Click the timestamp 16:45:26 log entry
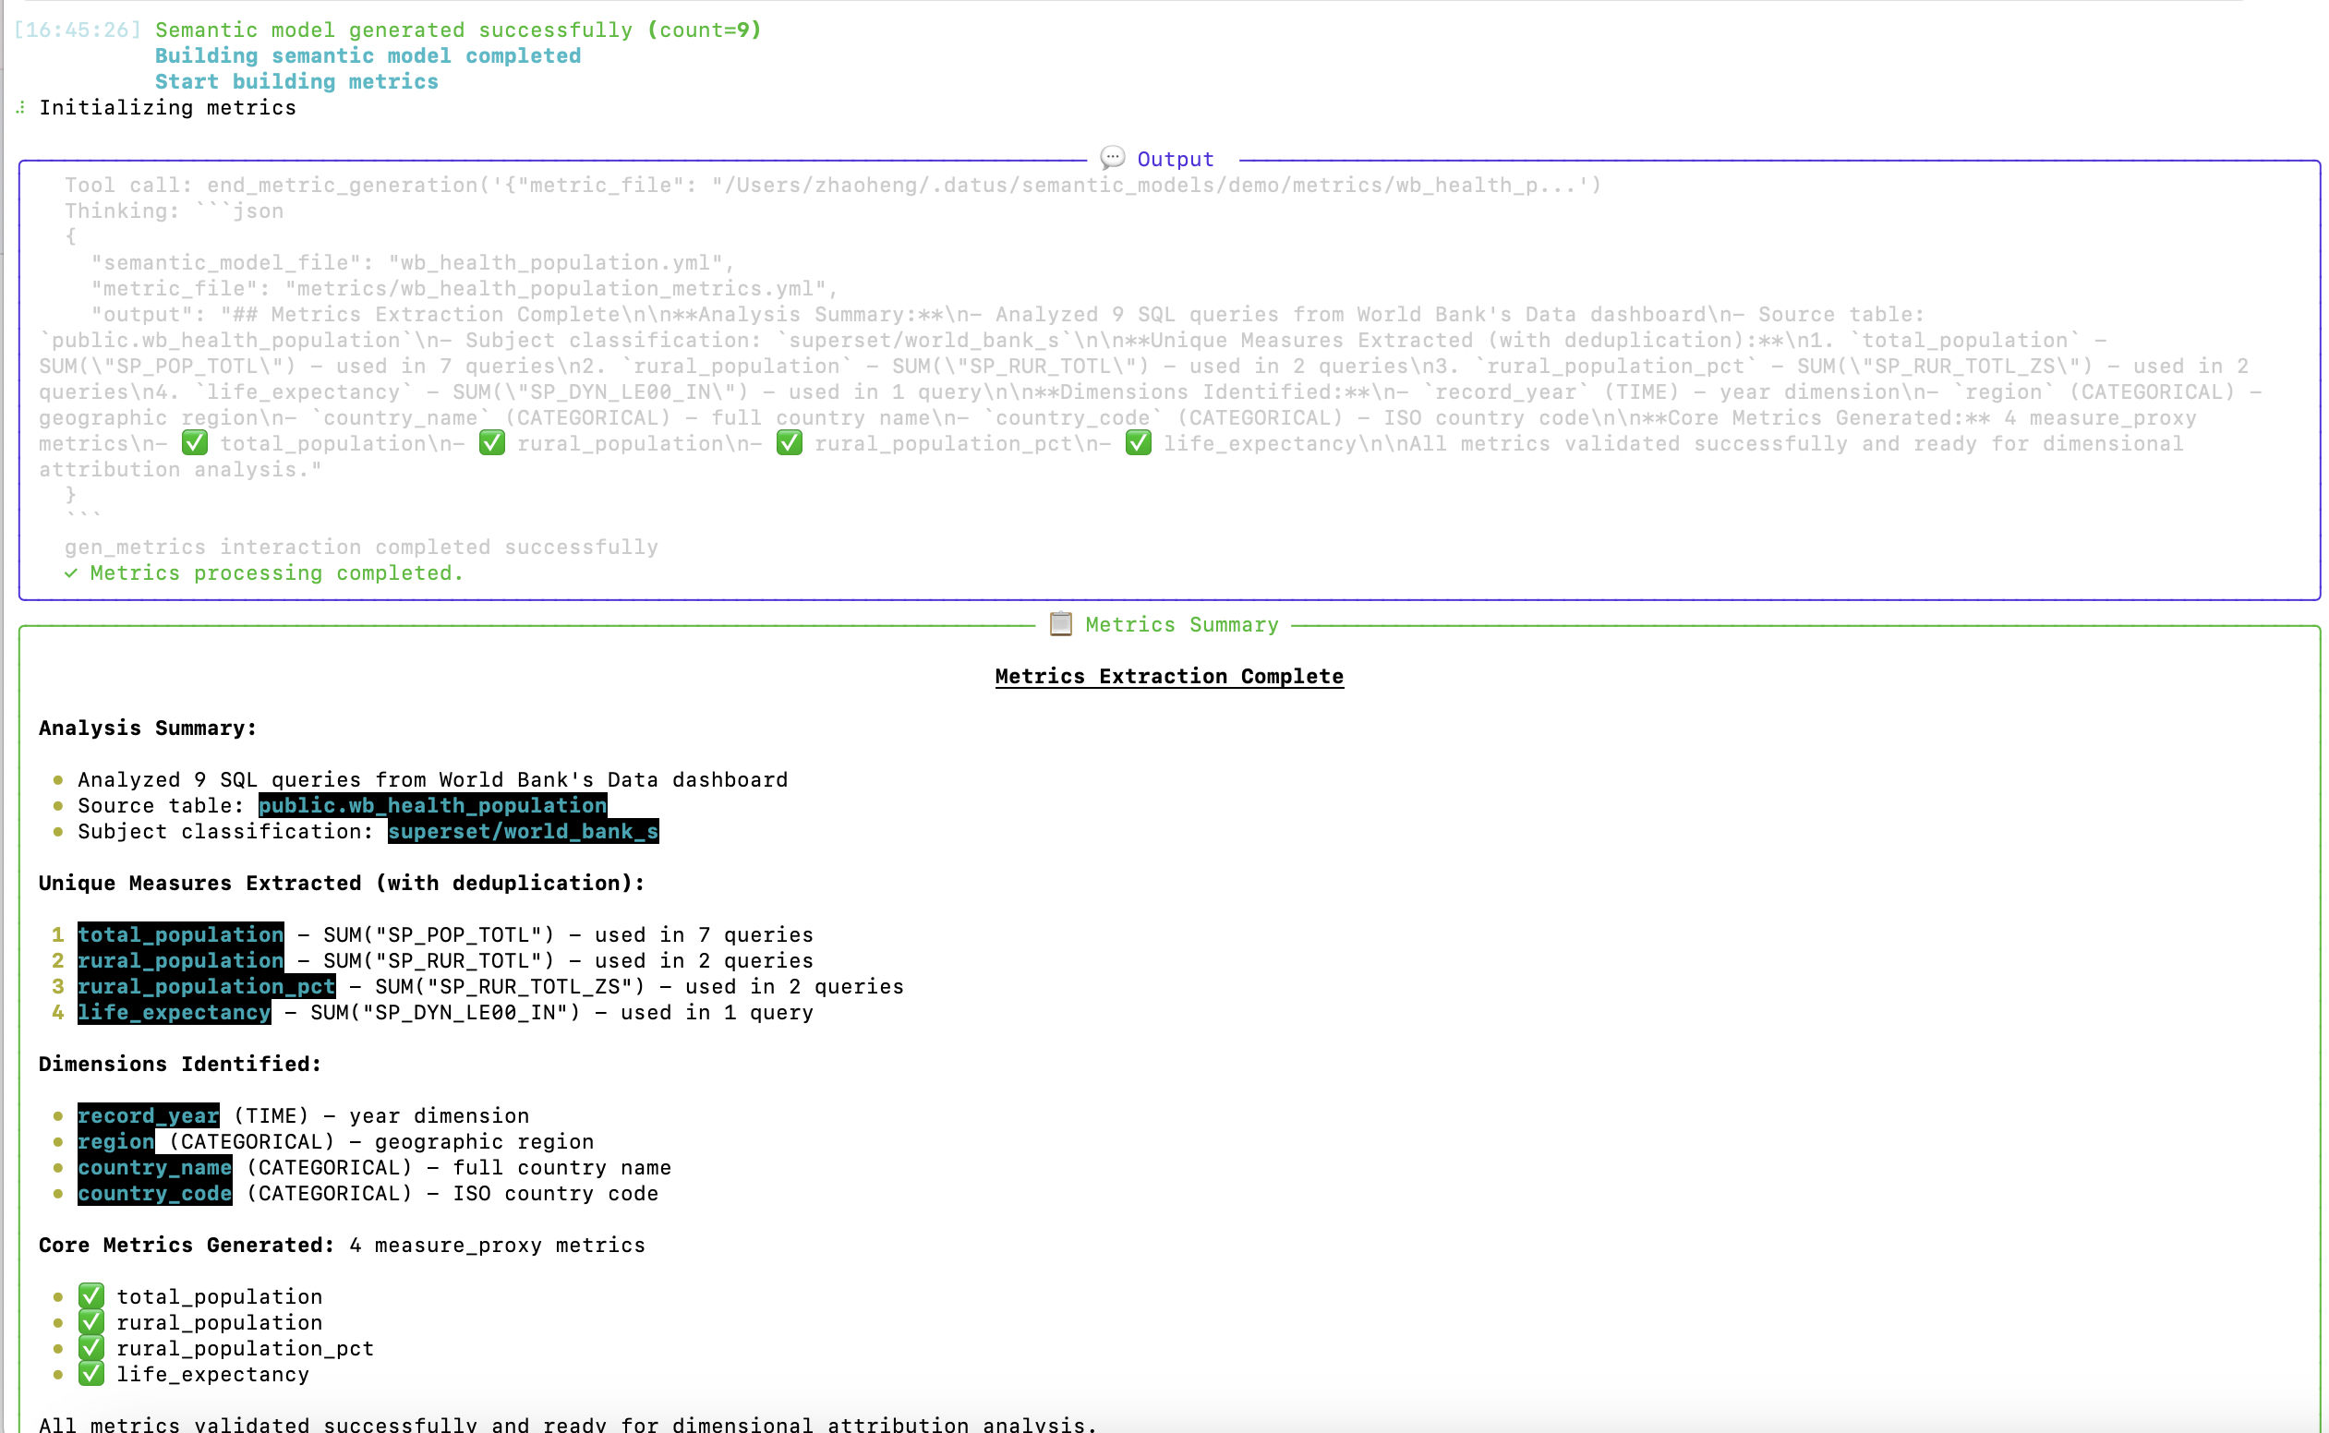Image resolution: width=2329 pixels, height=1433 pixels. click(76, 30)
